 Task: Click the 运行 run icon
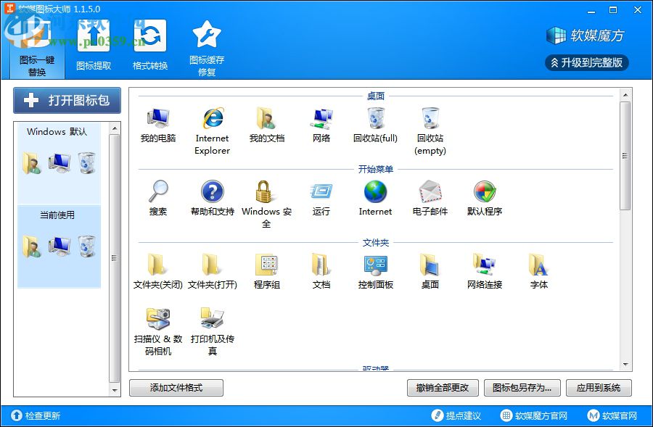pos(320,192)
